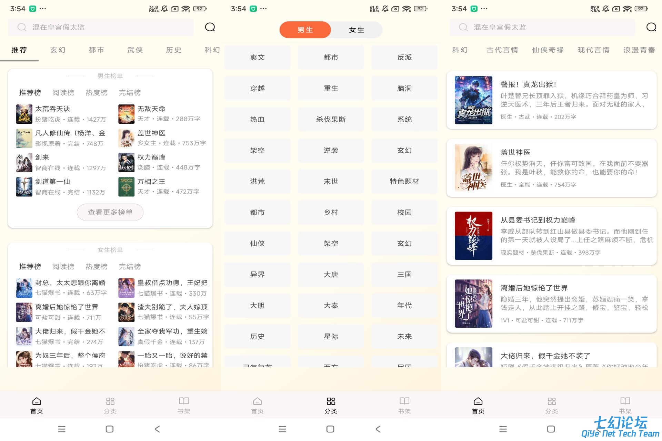Screen dimensions: 662x441
Task: Choose the 杀伐果断 tag button
Action: point(331,120)
